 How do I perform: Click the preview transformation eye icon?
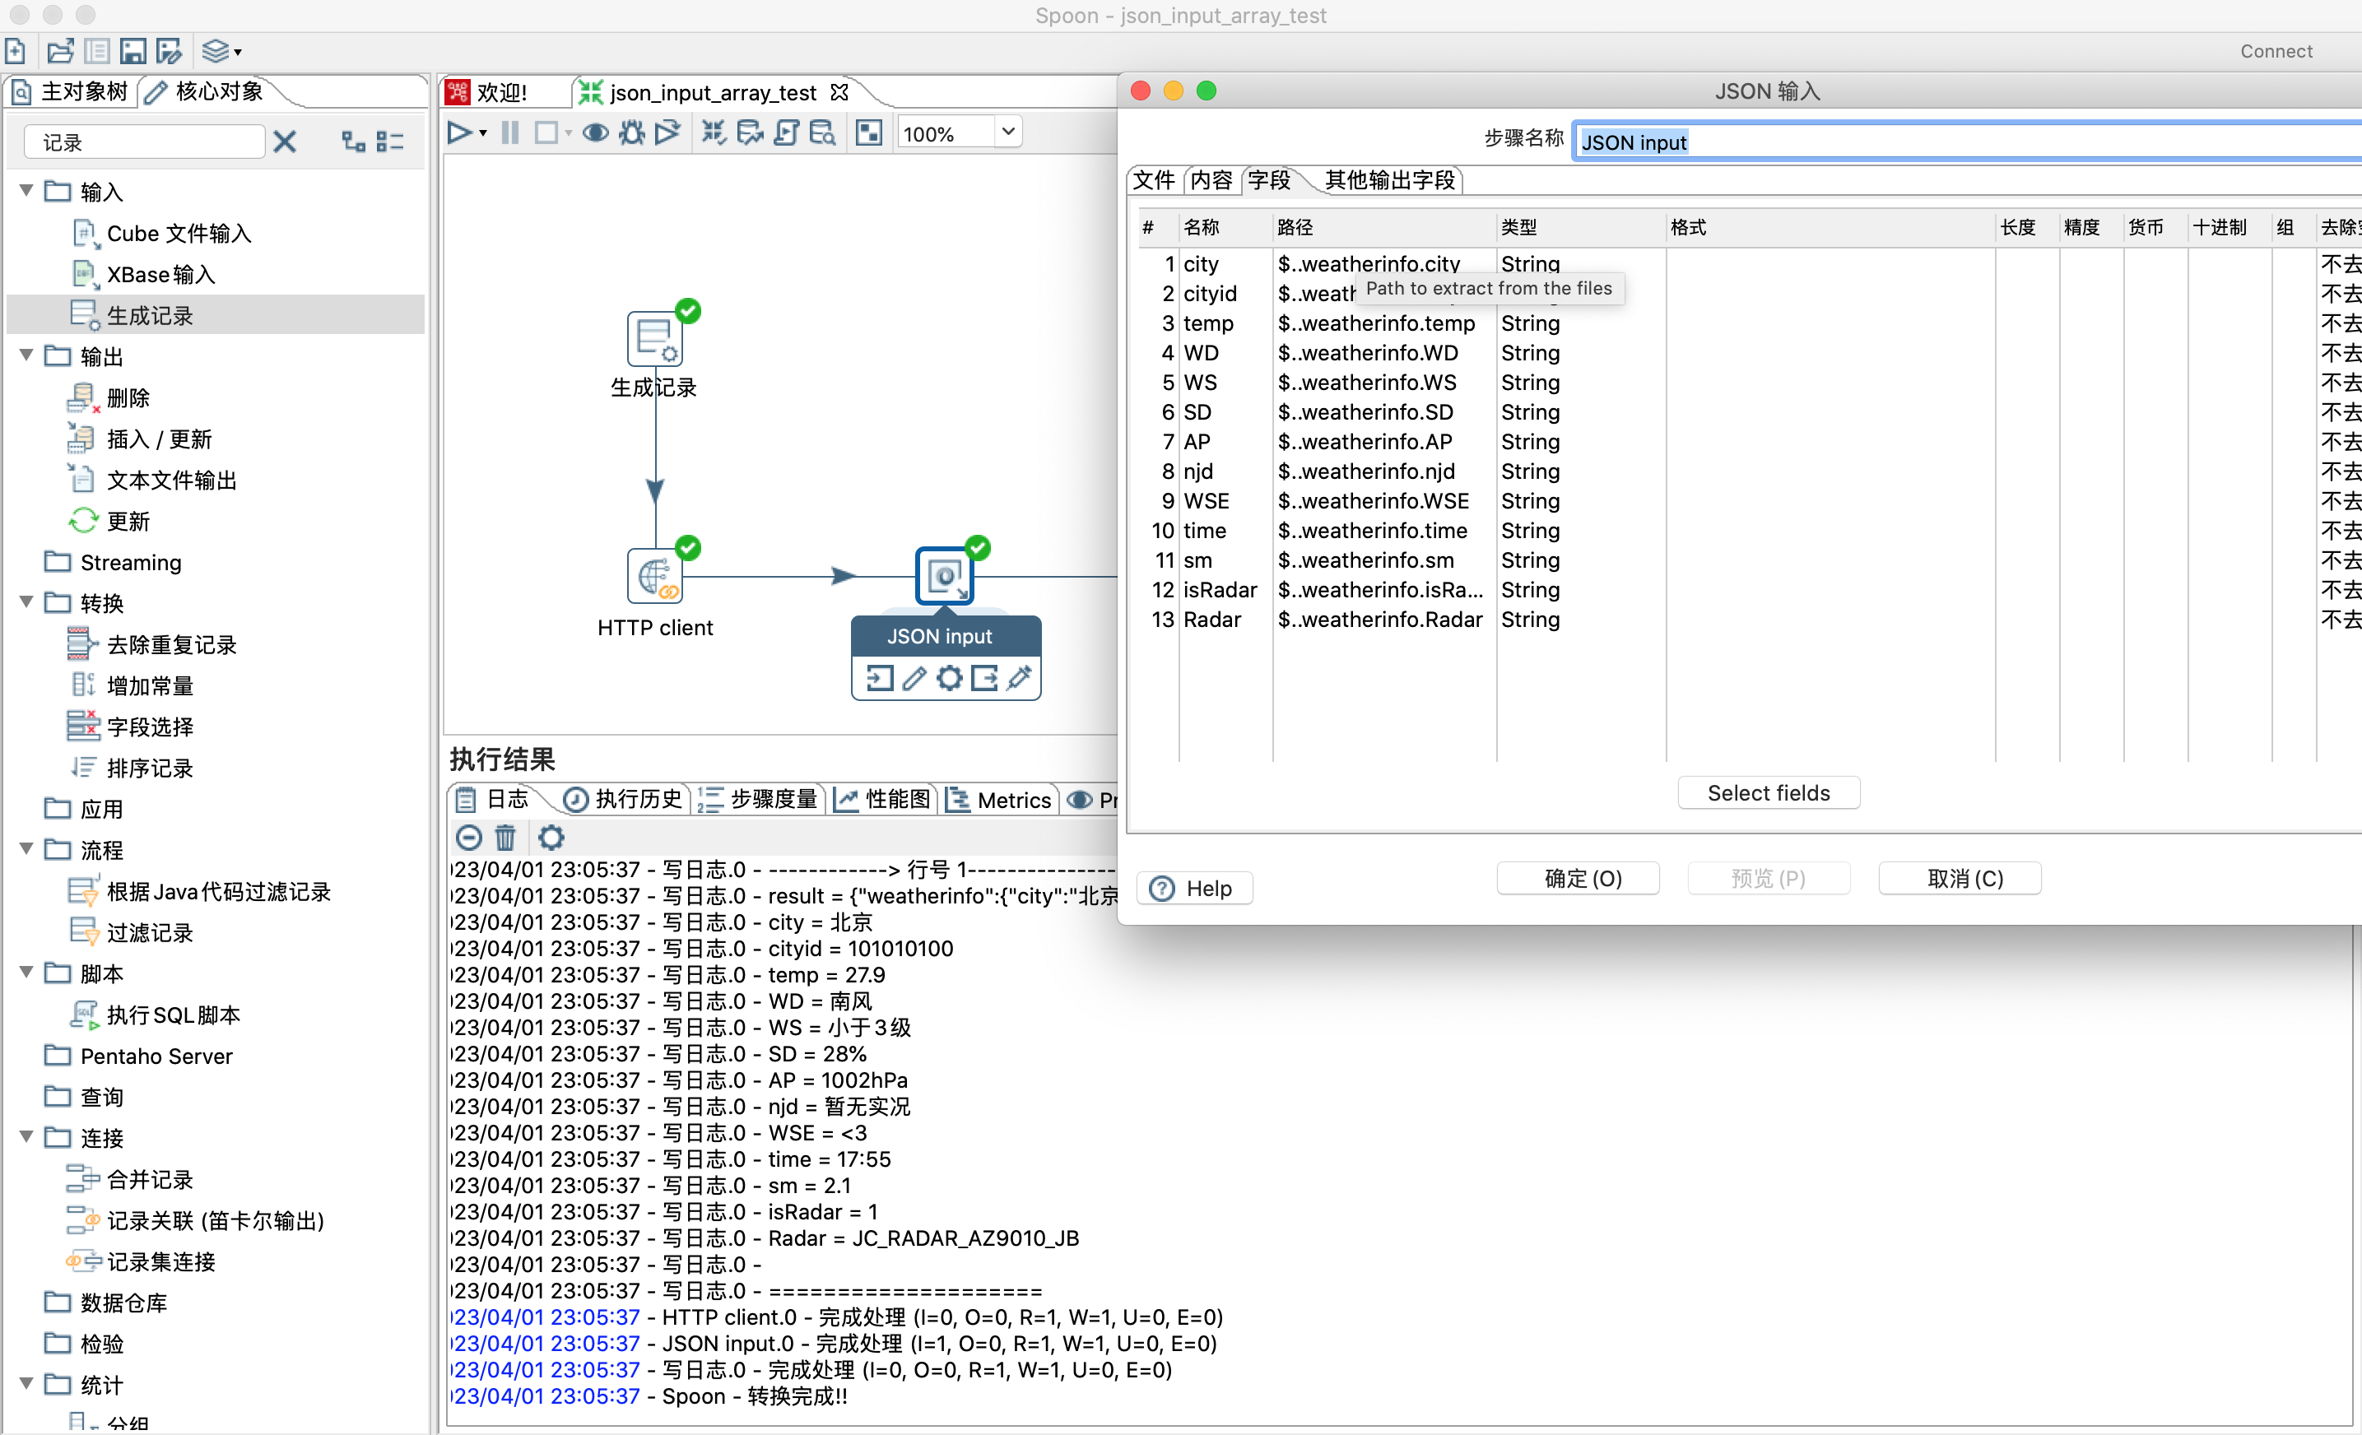(x=595, y=133)
